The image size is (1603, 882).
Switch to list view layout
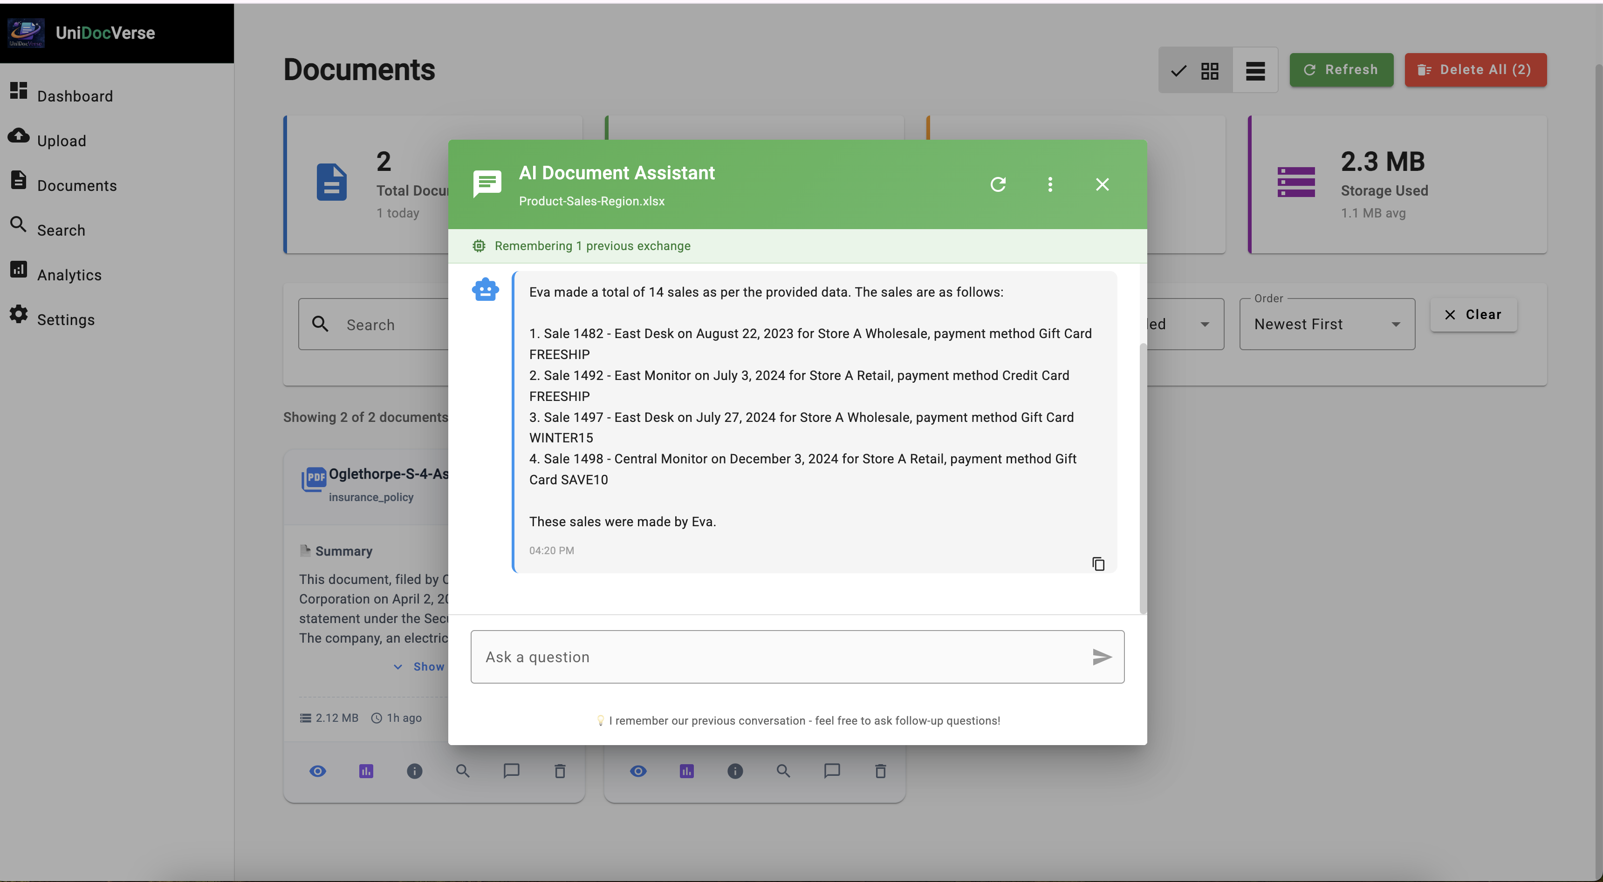tap(1255, 70)
